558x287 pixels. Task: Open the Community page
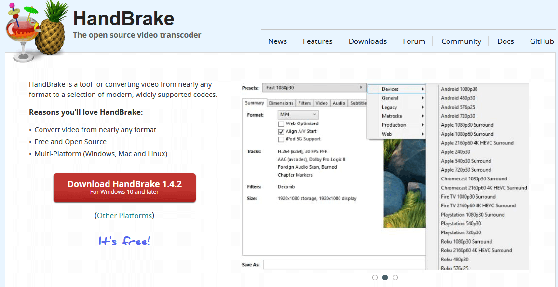(x=461, y=41)
